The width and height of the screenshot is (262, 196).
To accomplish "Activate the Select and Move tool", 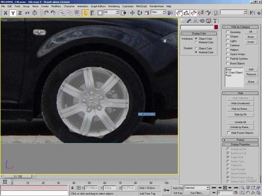I will [x=132, y=13].
